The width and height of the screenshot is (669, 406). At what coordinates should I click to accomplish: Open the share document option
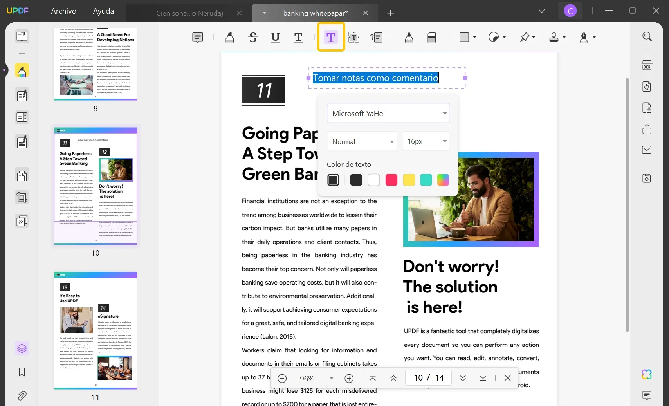click(x=647, y=129)
